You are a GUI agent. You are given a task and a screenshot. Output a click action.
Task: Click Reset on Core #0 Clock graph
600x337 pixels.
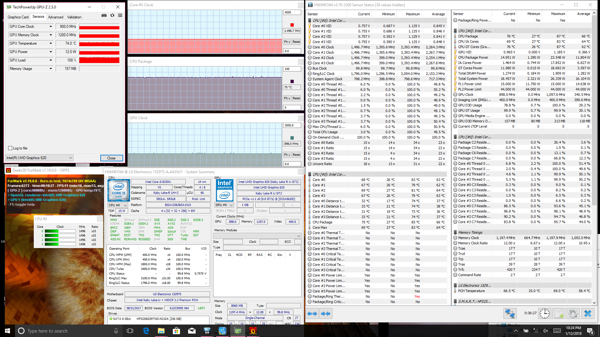[x=296, y=42]
